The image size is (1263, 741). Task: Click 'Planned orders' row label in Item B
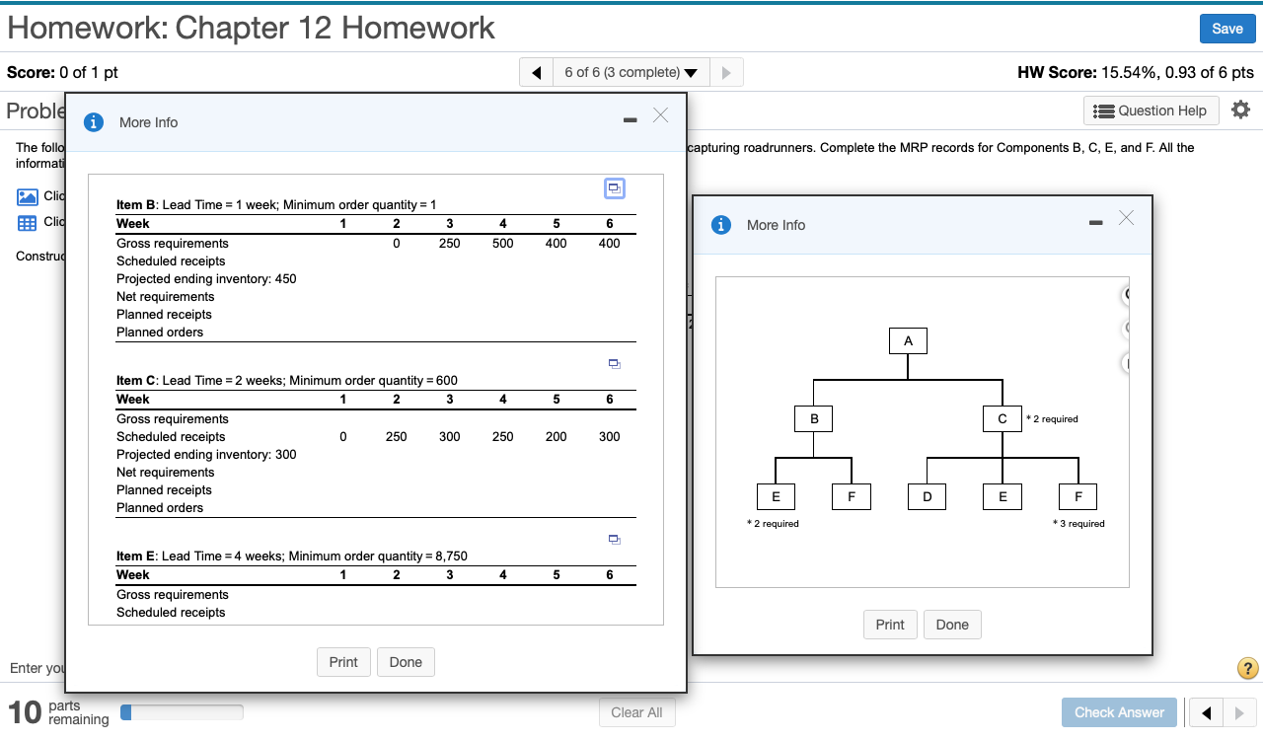click(x=160, y=333)
